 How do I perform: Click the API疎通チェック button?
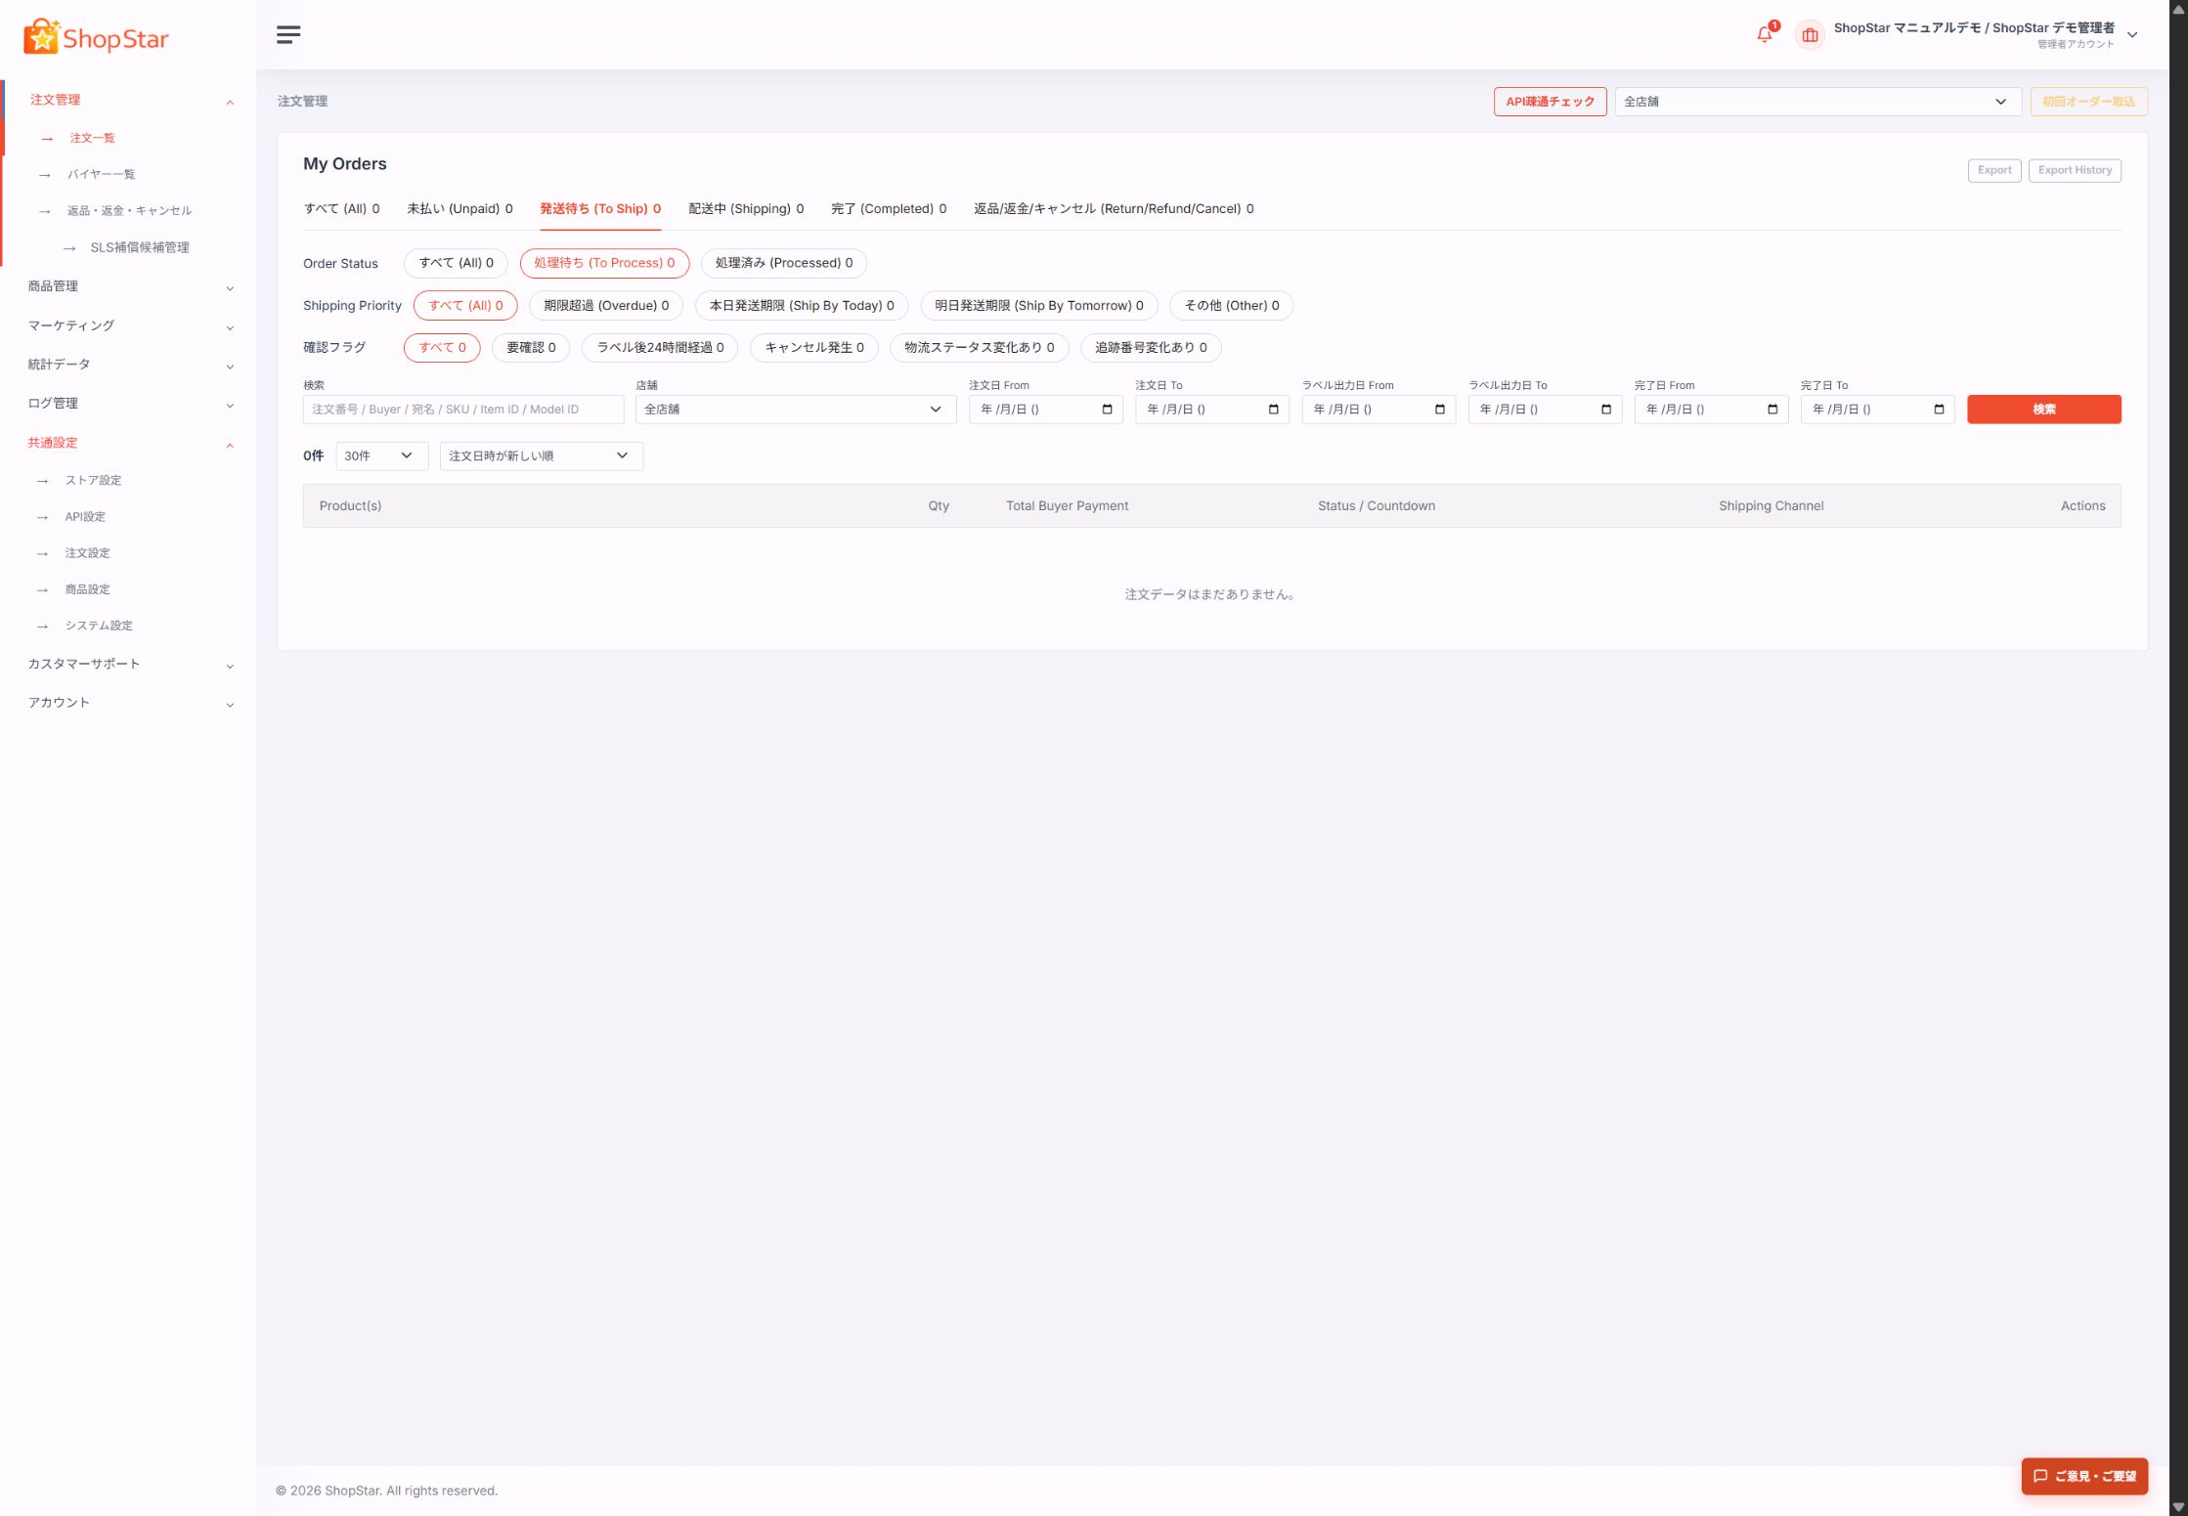[x=1550, y=102]
